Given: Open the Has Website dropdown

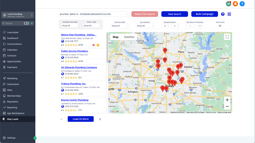Looking at the screenshot, I should 145,26.
